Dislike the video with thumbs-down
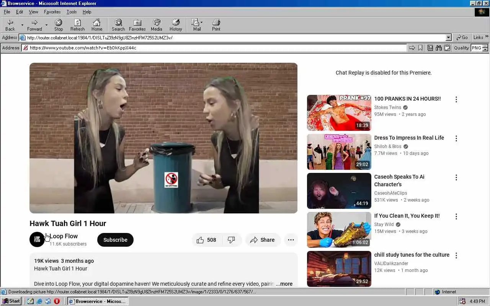Screen dimensions: 490x306 click(232, 240)
